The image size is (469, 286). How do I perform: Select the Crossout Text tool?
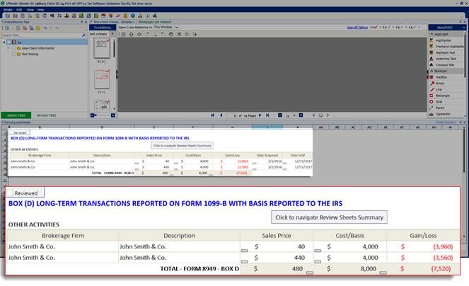click(x=445, y=65)
